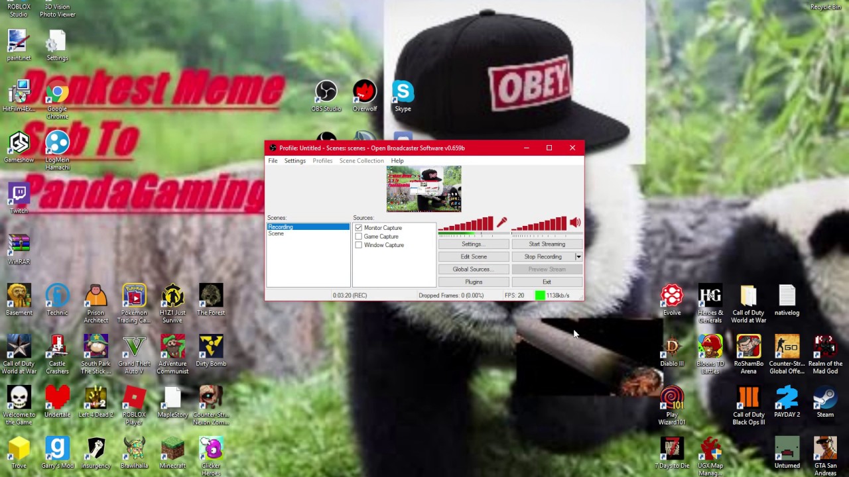The image size is (849, 477).
Task: Select the H1Z1 Just Survive icon
Action: click(172, 304)
